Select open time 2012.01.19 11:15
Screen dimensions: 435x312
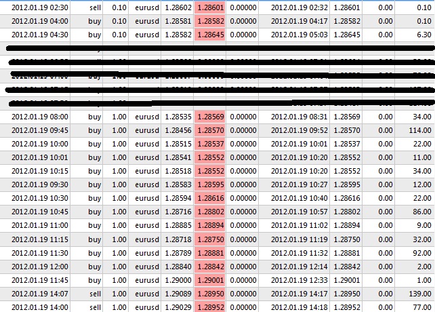click(40, 239)
